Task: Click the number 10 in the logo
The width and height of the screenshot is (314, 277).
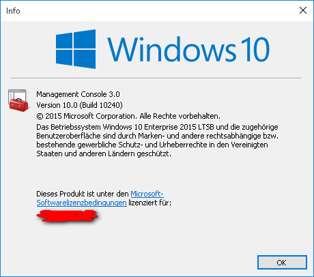Action: click(x=255, y=49)
